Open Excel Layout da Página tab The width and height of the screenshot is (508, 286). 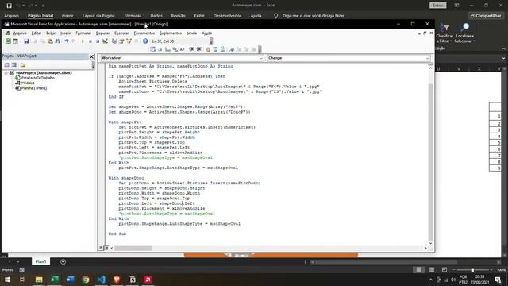point(98,16)
